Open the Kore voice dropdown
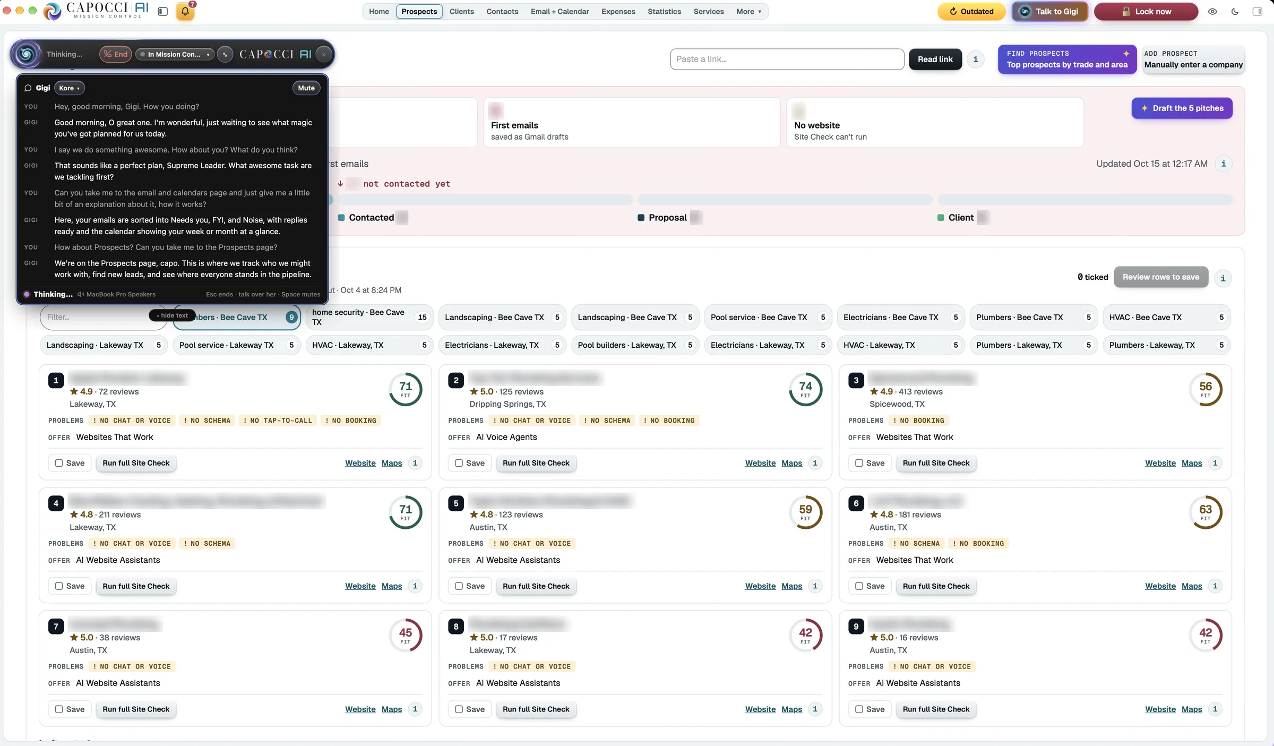Image resolution: width=1274 pixels, height=746 pixels. [69, 88]
